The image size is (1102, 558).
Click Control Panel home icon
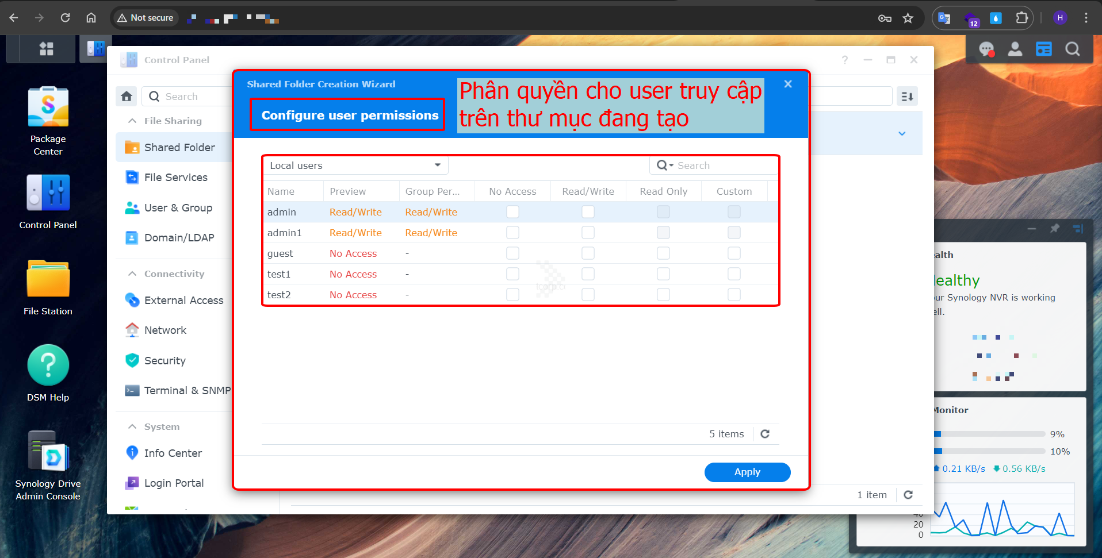(127, 97)
